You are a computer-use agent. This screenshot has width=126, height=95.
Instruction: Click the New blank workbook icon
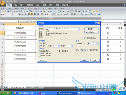[x=2, y=11]
